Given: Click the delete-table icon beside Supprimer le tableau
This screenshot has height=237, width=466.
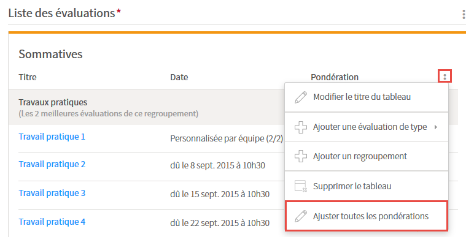Looking at the screenshot, I should click(x=301, y=186).
